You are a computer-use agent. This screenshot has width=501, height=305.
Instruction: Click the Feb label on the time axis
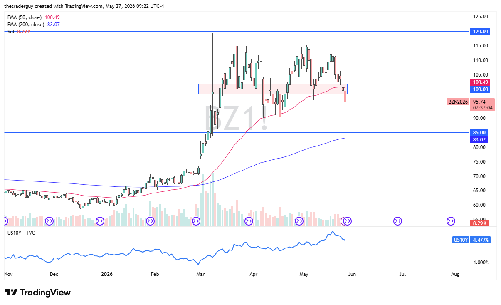click(155, 274)
